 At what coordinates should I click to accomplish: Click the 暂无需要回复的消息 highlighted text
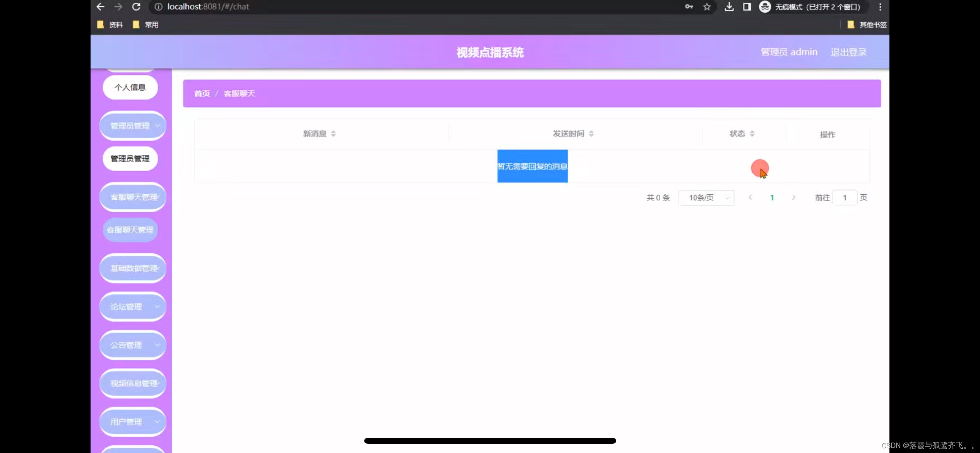(533, 166)
